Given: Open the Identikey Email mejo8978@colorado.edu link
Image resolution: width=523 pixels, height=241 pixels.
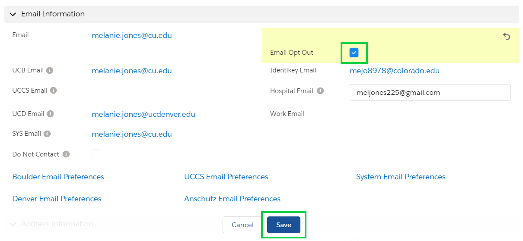Looking at the screenshot, I should pyautogui.click(x=395, y=71).
